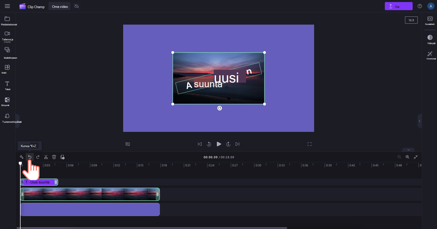This screenshot has height=229, width=437.
Task: Click the top-left resize handle of preview video
Action: [173, 52]
